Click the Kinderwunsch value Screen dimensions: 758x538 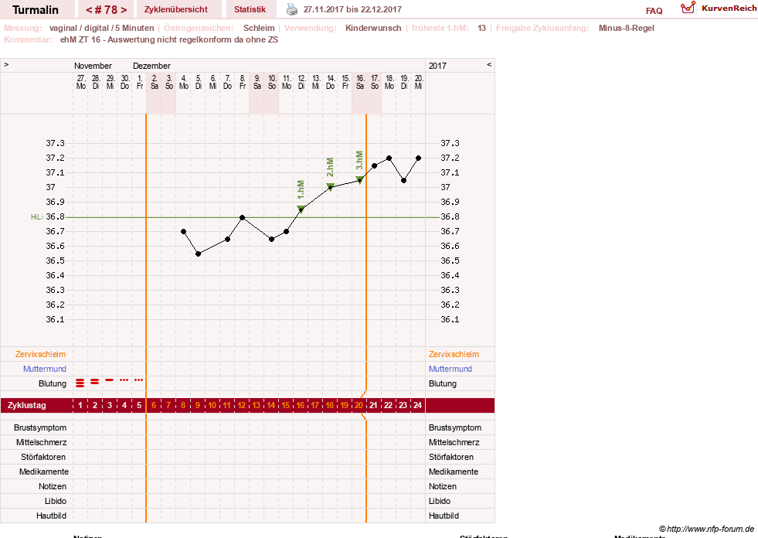(x=373, y=28)
